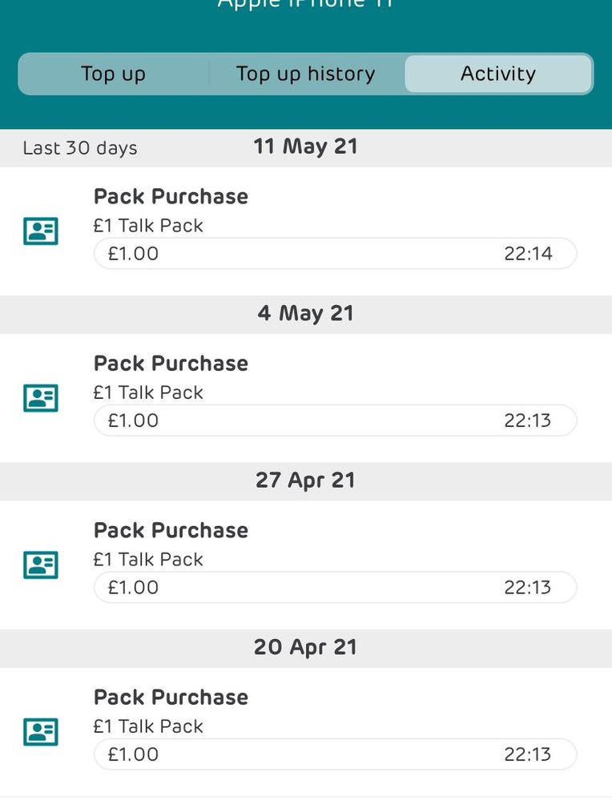This screenshot has width=612, height=800.
Task: Select the 20 Apr 21 date header
Action: (306, 648)
